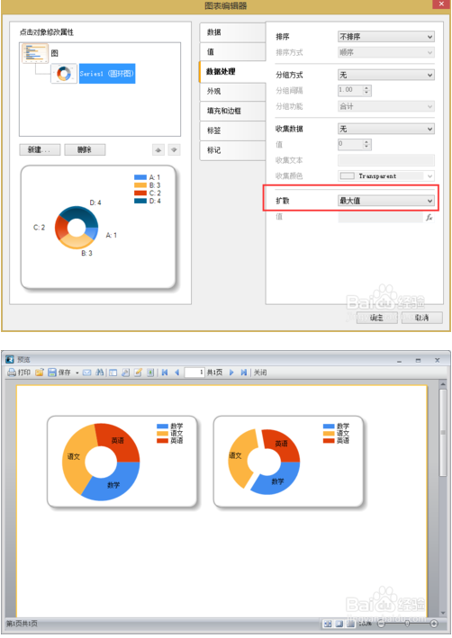The height and width of the screenshot is (638, 452).
Task: Click the page setup icon before navigation arrows
Action: click(150, 373)
